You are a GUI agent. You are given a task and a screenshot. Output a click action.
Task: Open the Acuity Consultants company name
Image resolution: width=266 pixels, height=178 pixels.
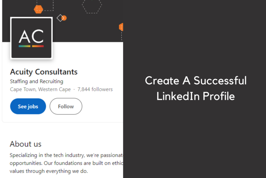tap(44, 72)
